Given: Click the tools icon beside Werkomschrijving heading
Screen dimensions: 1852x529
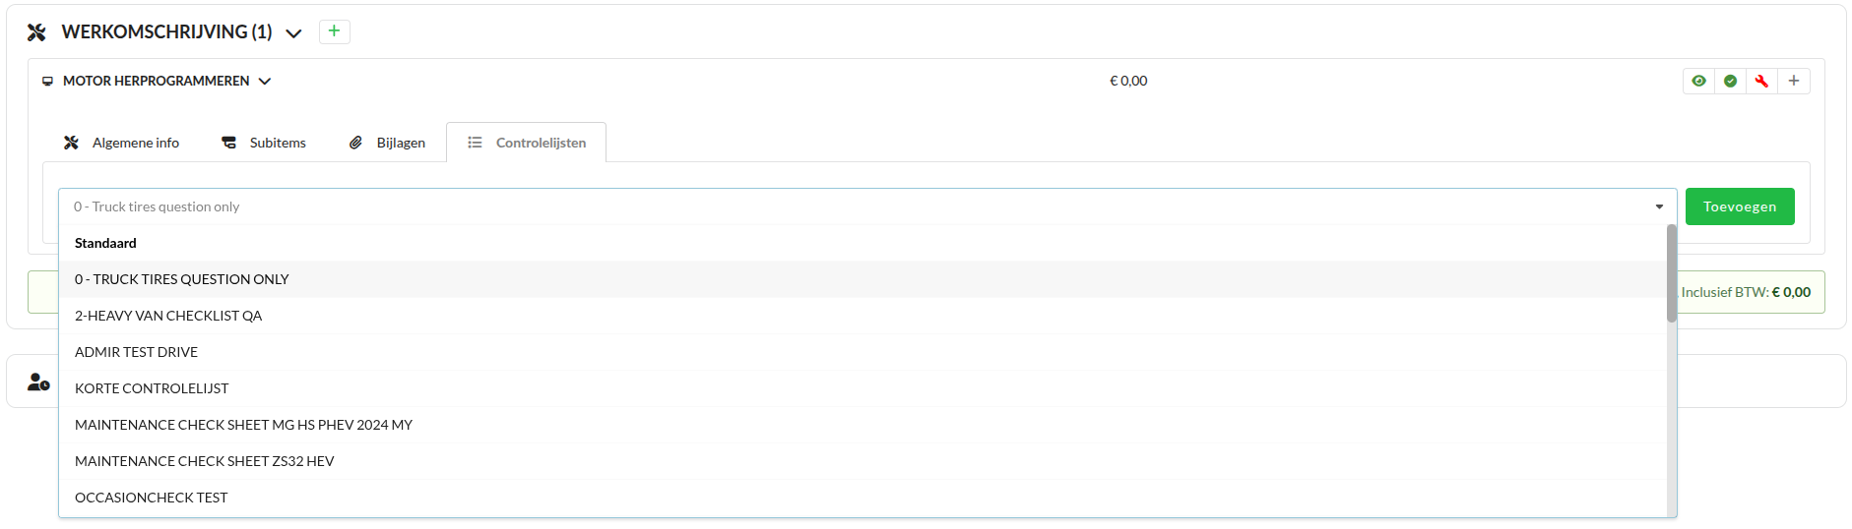Looking at the screenshot, I should point(37,32).
